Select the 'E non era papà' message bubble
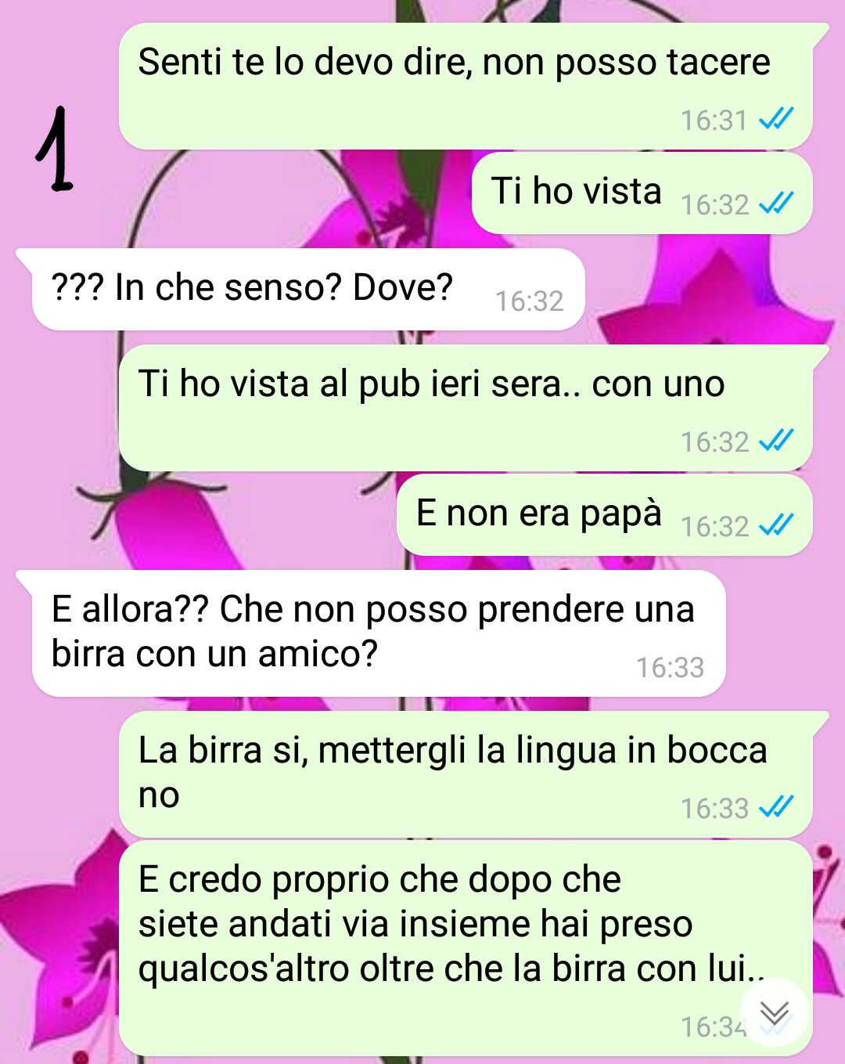The width and height of the screenshot is (845, 1064). pos(604,515)
